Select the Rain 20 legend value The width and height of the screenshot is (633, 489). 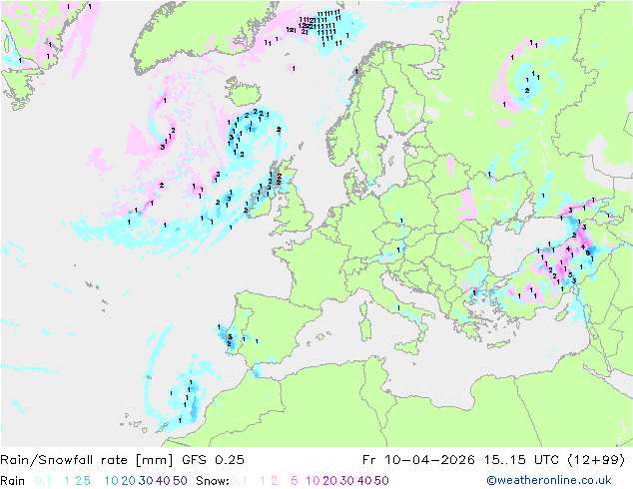point(129,481)
